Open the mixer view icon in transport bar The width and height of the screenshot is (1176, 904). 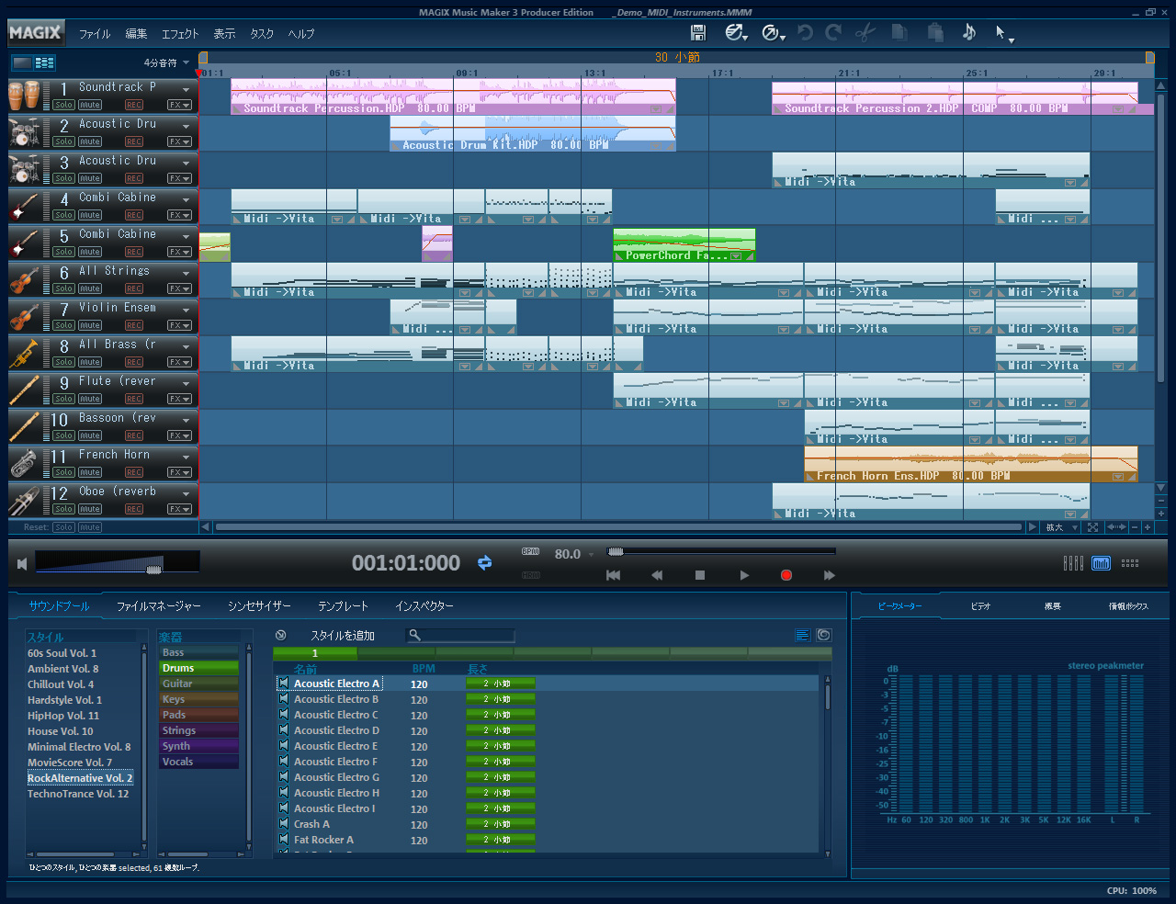point(1072,563)
